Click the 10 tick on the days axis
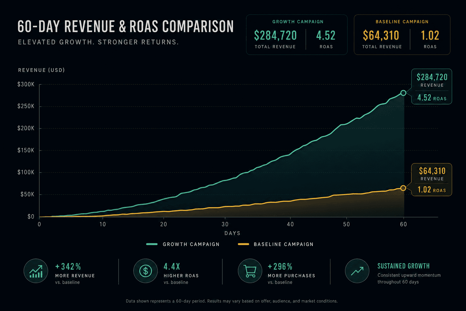This screenshot has width=466, height=311. 103,224
